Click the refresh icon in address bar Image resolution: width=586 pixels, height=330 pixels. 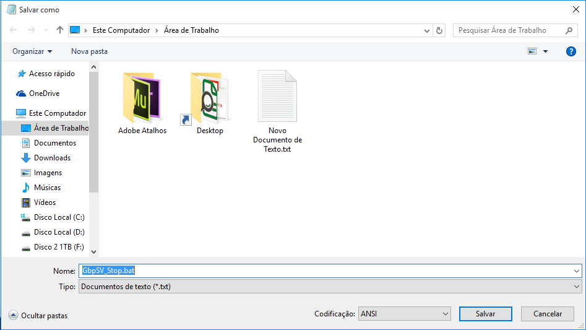click(439, 30)
